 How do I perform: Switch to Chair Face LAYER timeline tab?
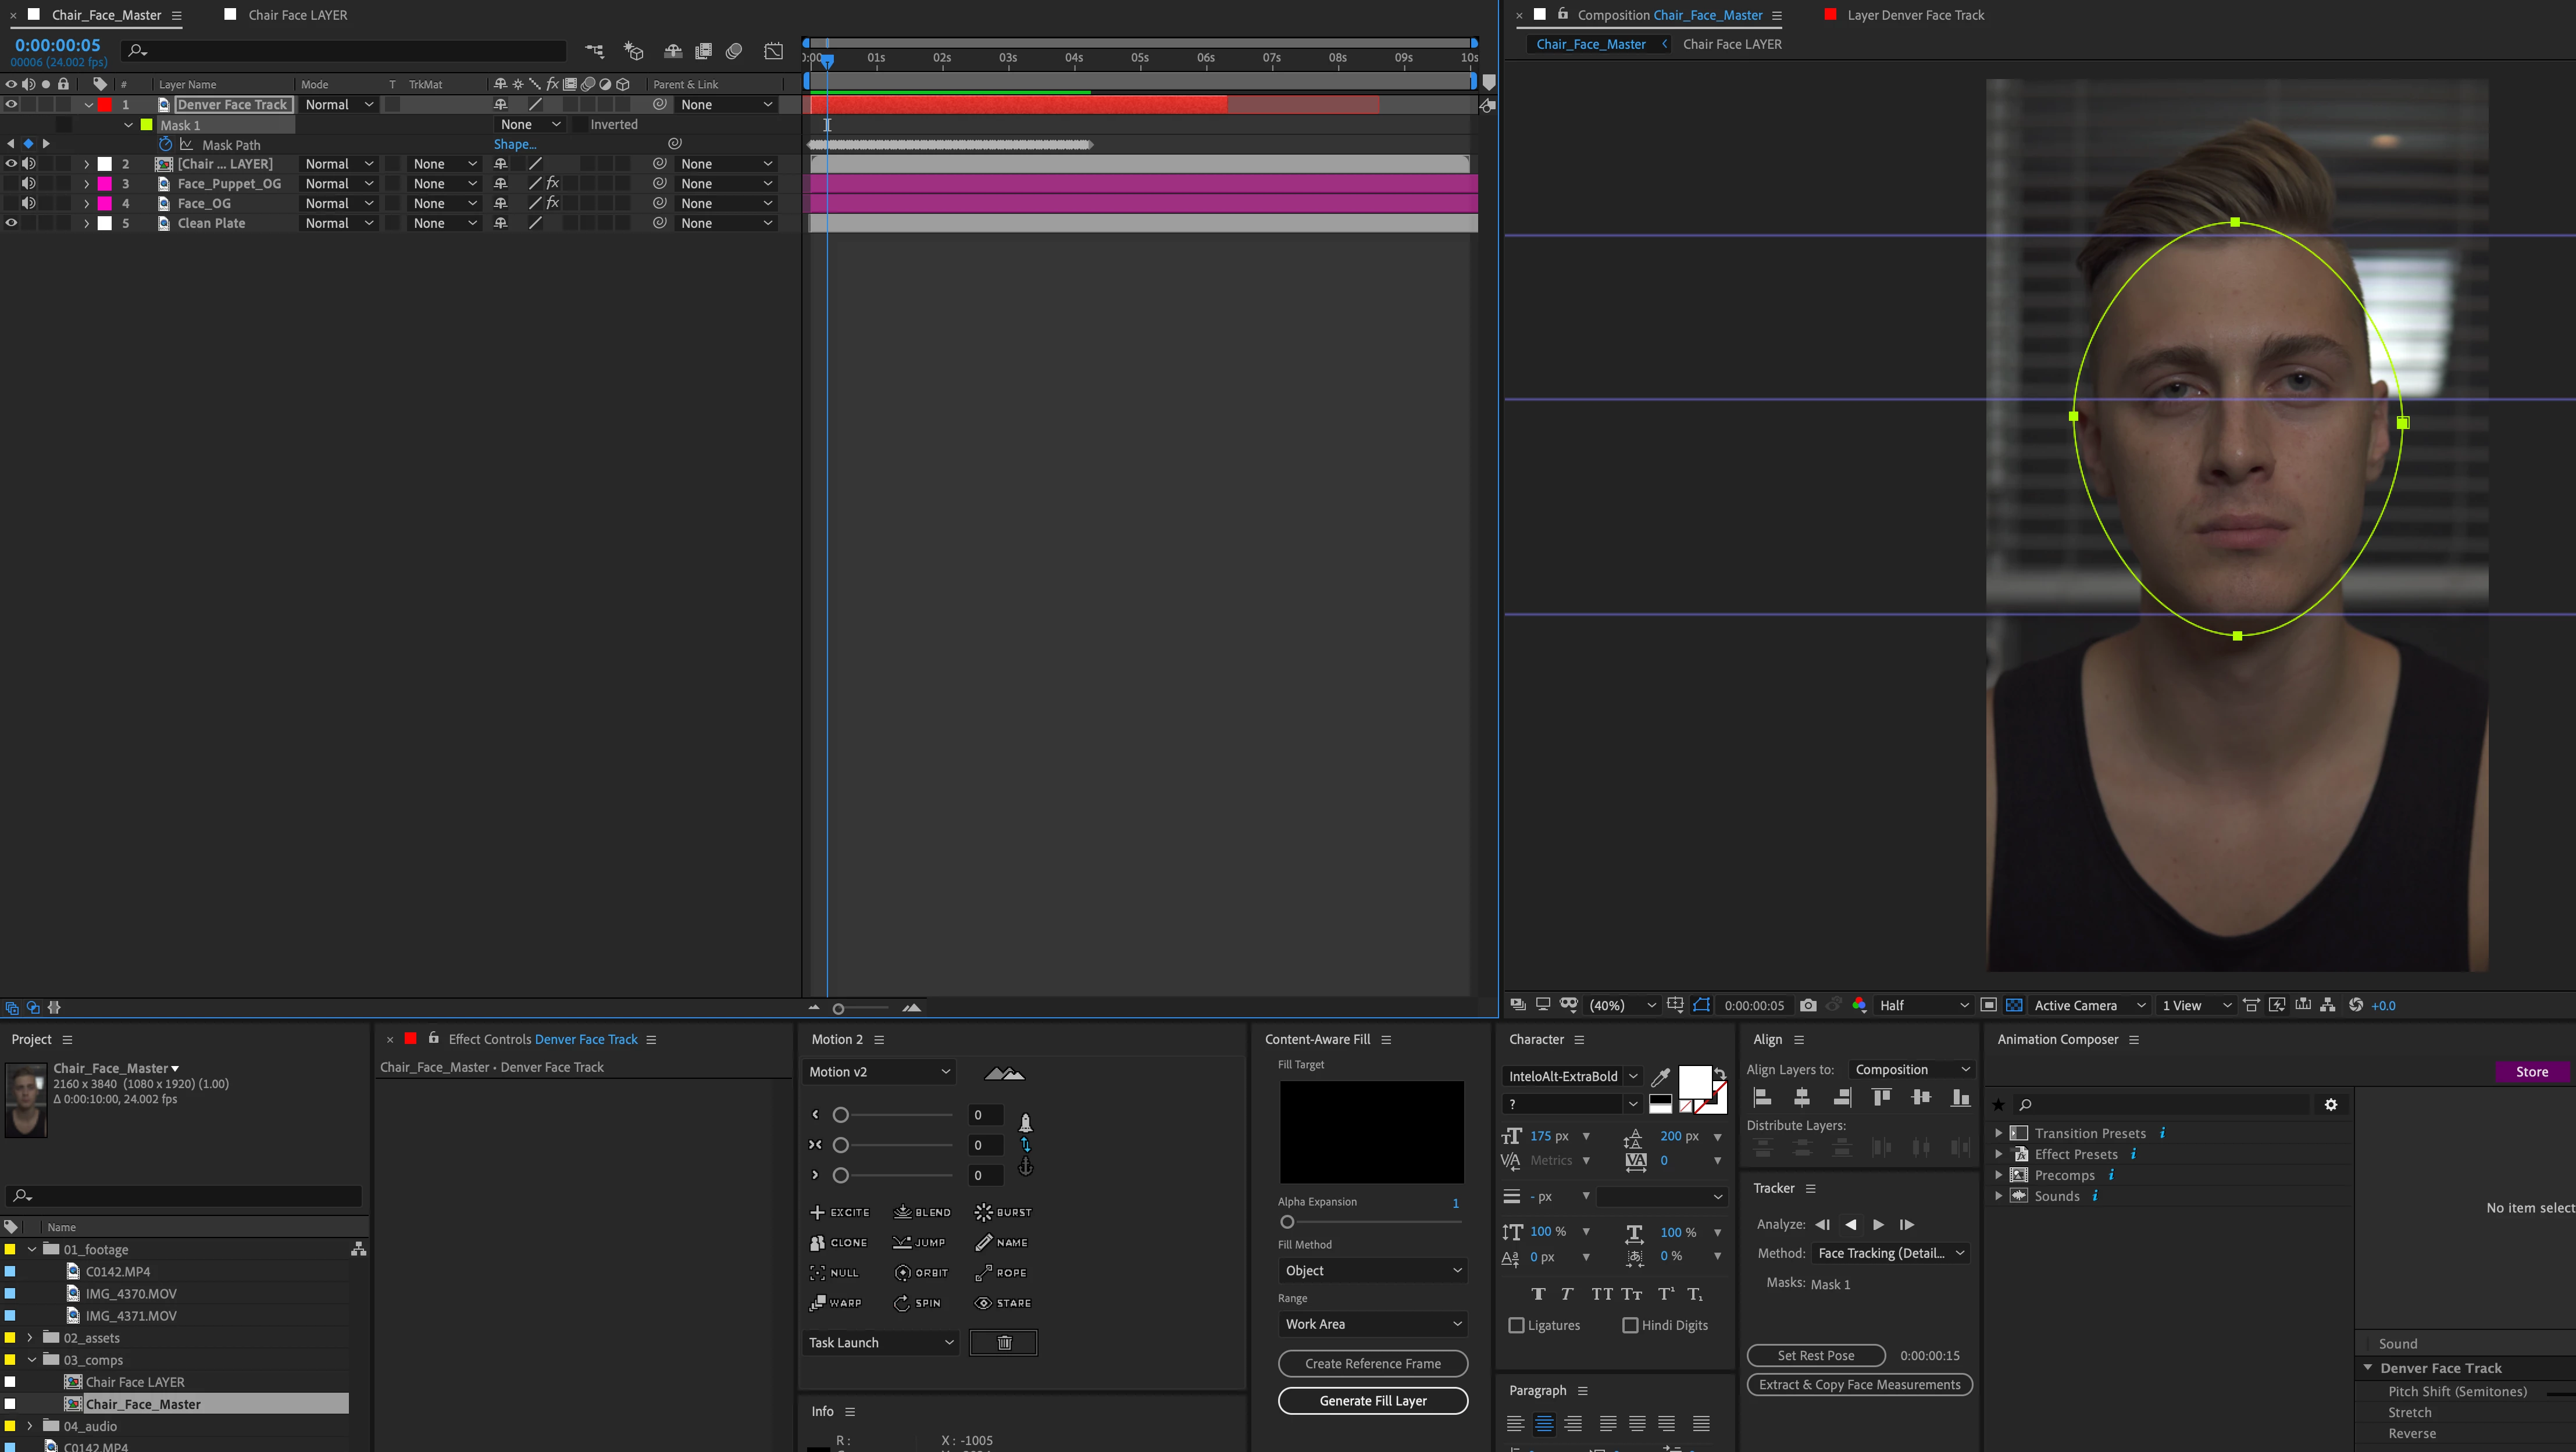click(297, 15)
